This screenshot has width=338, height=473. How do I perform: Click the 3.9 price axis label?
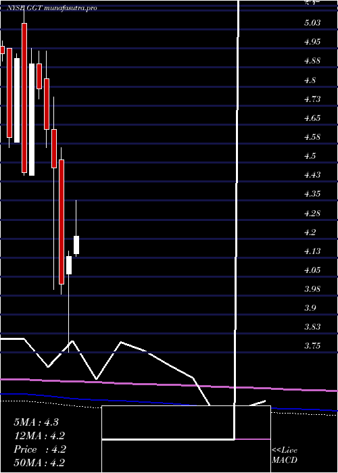coord(310,308)
